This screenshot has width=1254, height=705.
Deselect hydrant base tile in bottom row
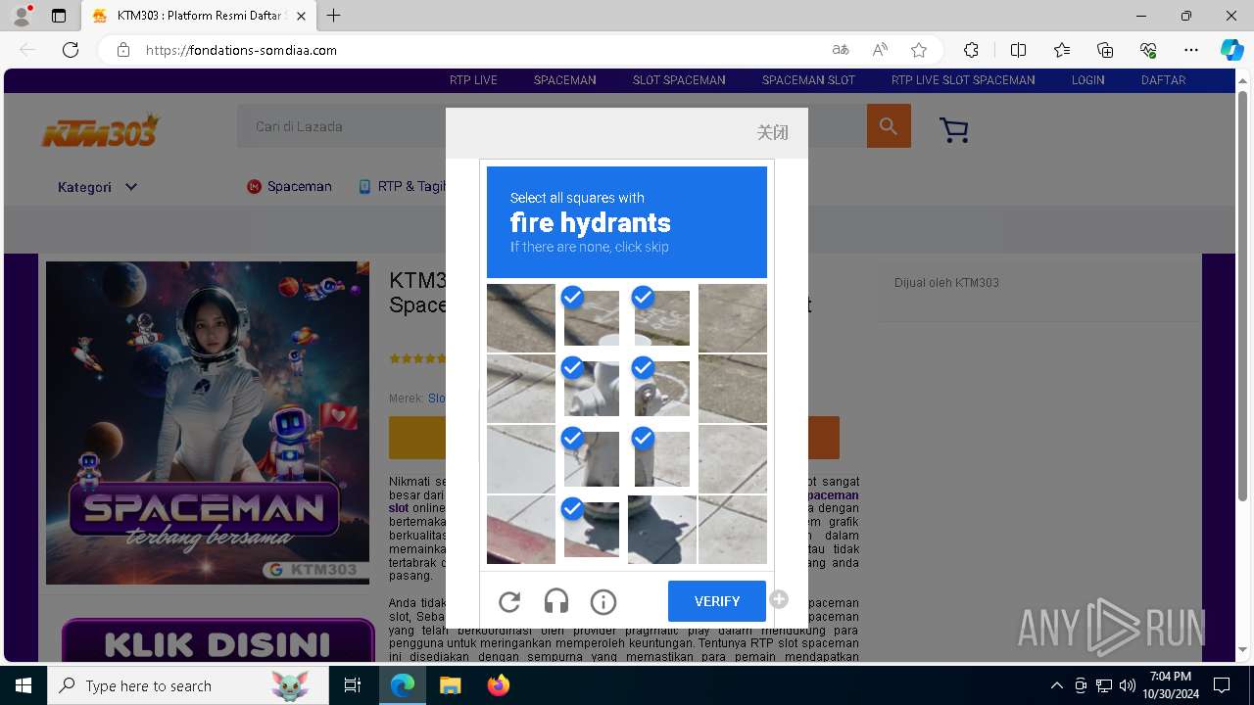[592, 530]
